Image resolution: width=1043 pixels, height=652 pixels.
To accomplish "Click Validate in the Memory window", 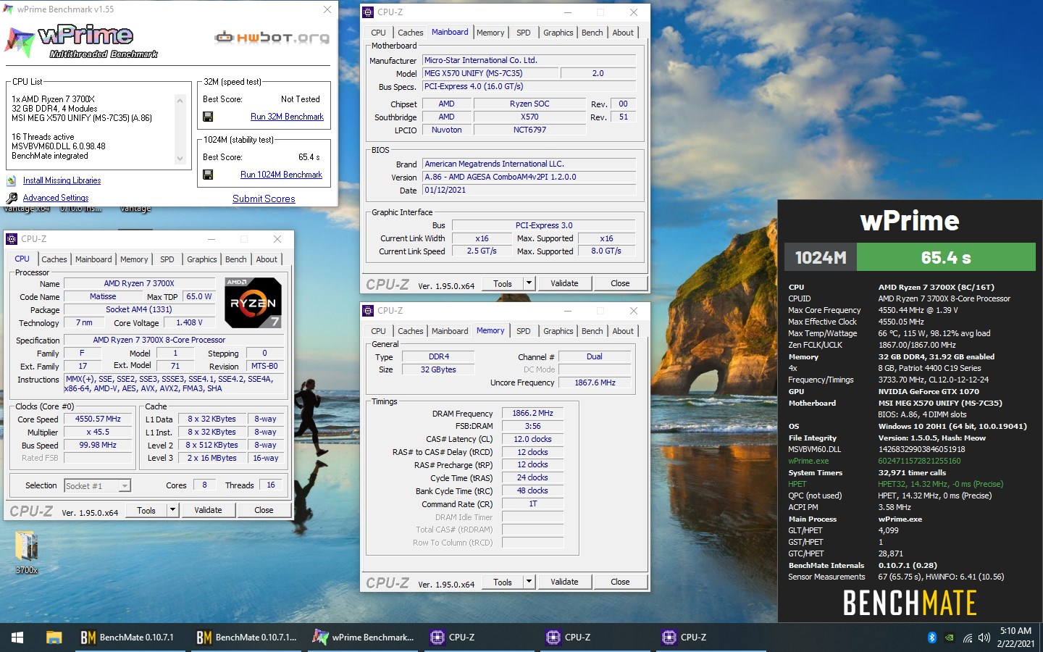I will coord(564,582).
